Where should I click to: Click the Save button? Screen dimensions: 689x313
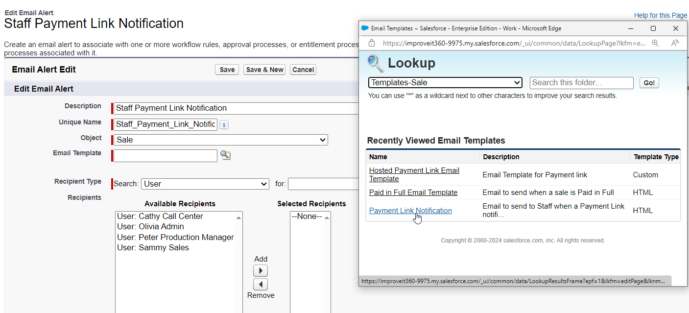227,70
